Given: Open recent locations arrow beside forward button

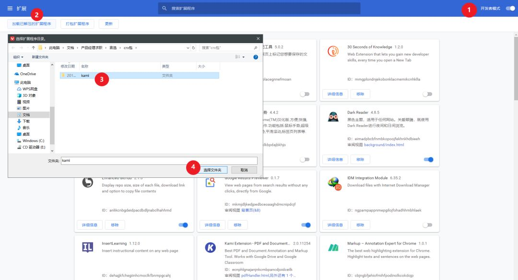Looking at the screenshot, I should pos(27,48).
